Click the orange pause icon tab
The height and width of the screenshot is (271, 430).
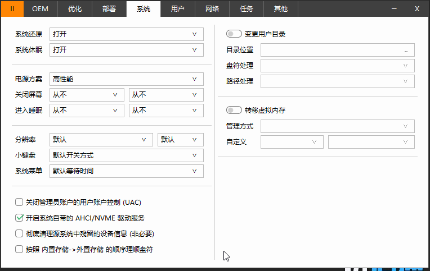point(12,9)
